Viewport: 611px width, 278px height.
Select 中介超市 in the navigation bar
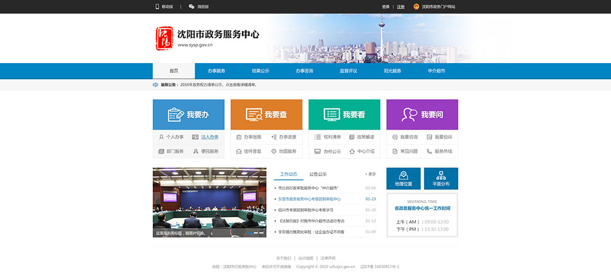coord(436,71)
